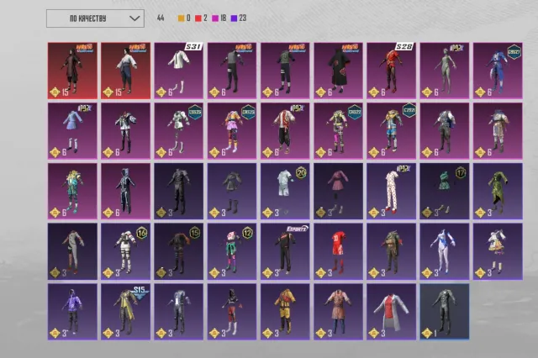Select the white outfit with badge 16
The height and width of the screenshot is (358, 538).
coord(125,252)
